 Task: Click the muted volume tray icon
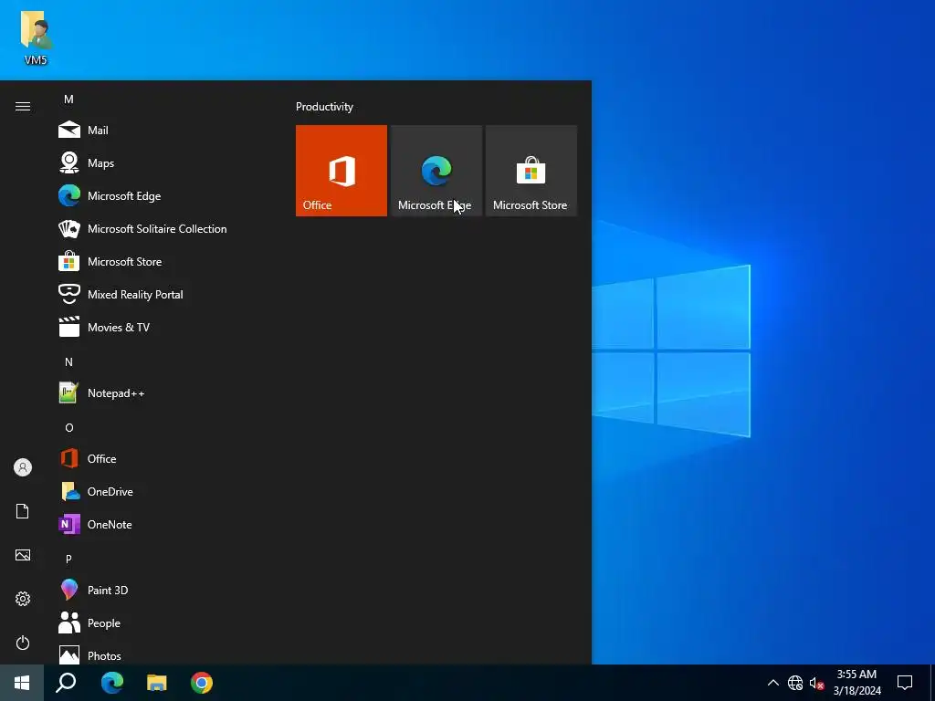click(x=816, y=683)
